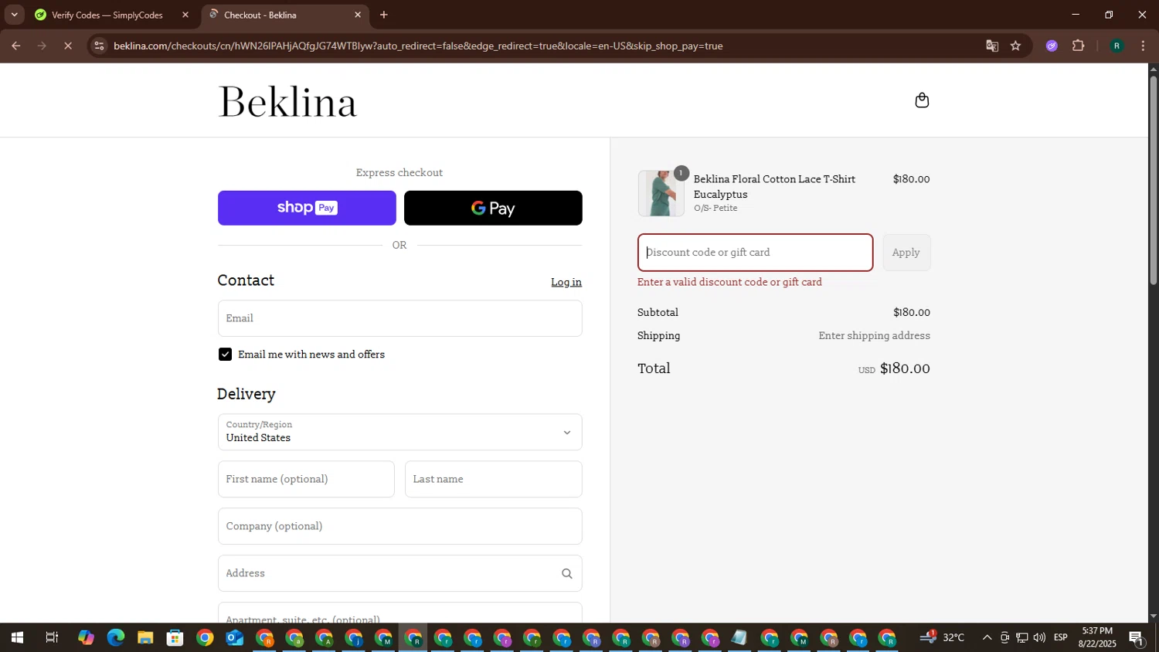Viewport: 1159px width, 652px height.
Task: Open the Extensions puzzle icon
Action: coord(1079,46)
